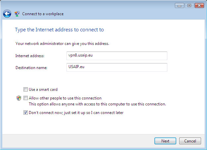Image resolution: width=207 pixels, height=150 pixels.
Task: Click the Allow other people to use this connection label
Action: (65, 98)
